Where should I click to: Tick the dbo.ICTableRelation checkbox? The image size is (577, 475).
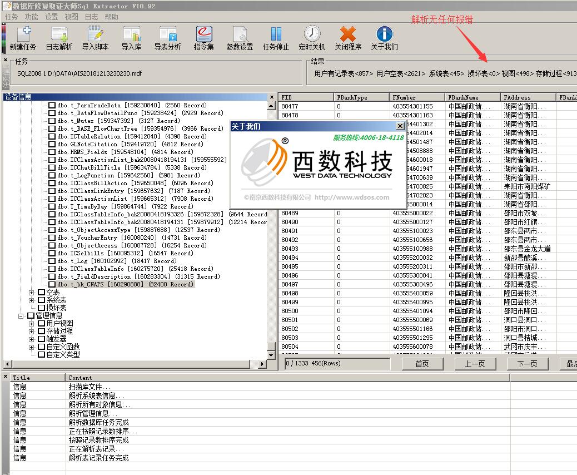(x=52, y=136)
